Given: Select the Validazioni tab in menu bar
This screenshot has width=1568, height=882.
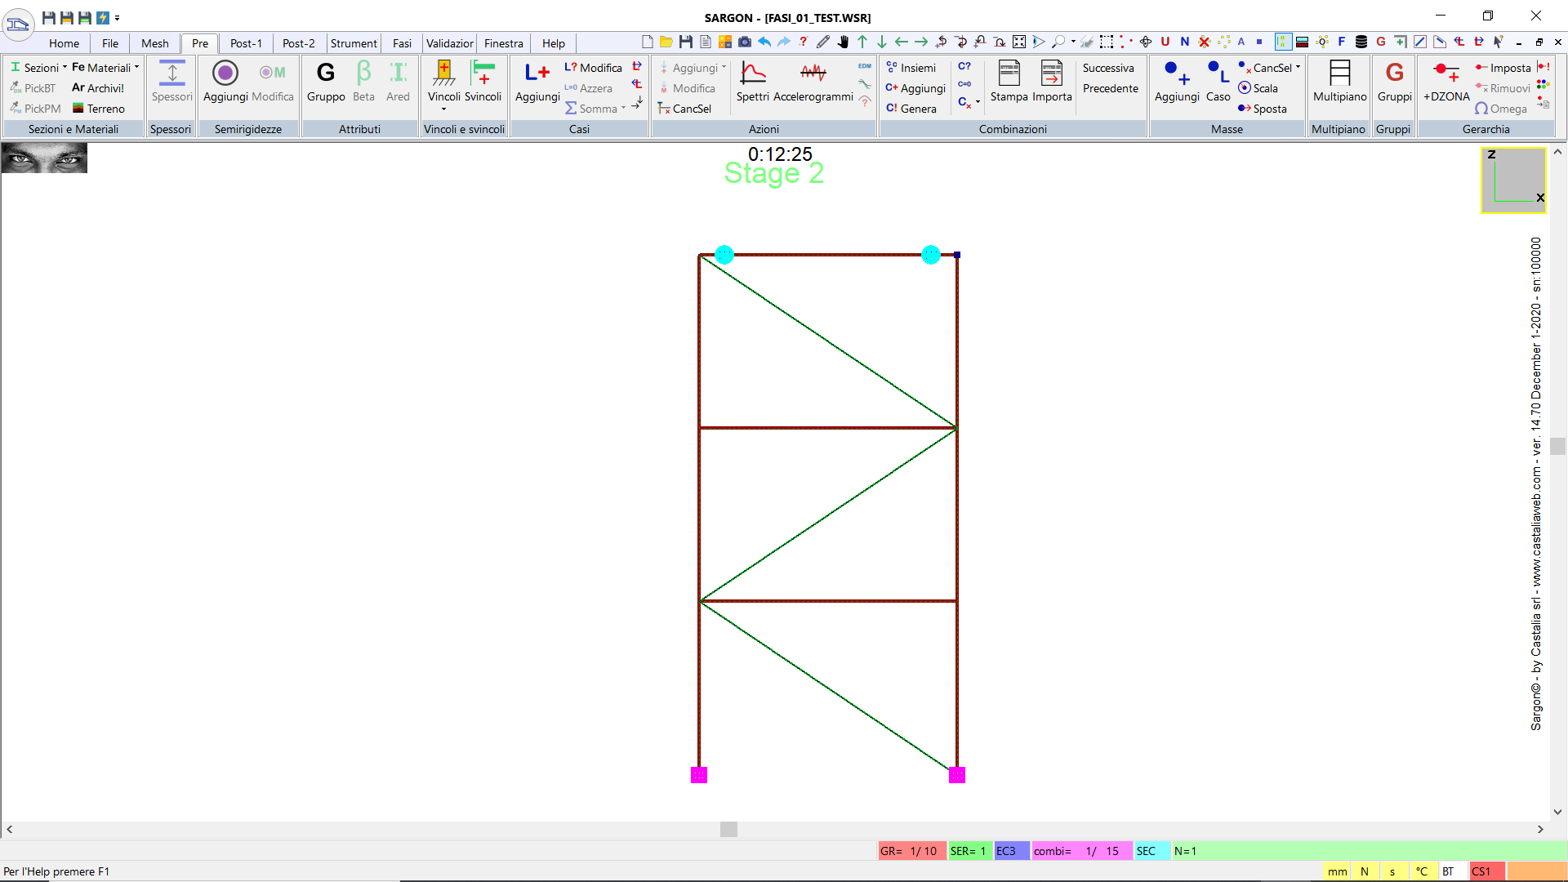Looking at the screenshot, I should coord(450,43).
